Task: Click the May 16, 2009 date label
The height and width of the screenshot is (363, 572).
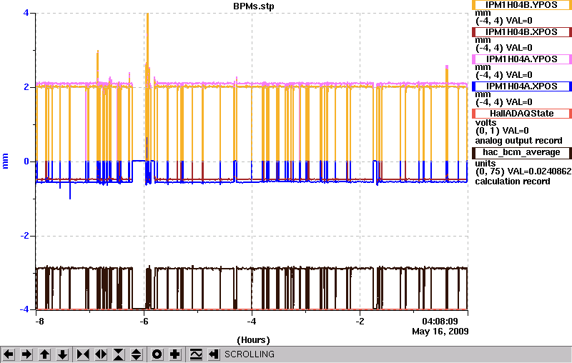Action: point(440,332)
